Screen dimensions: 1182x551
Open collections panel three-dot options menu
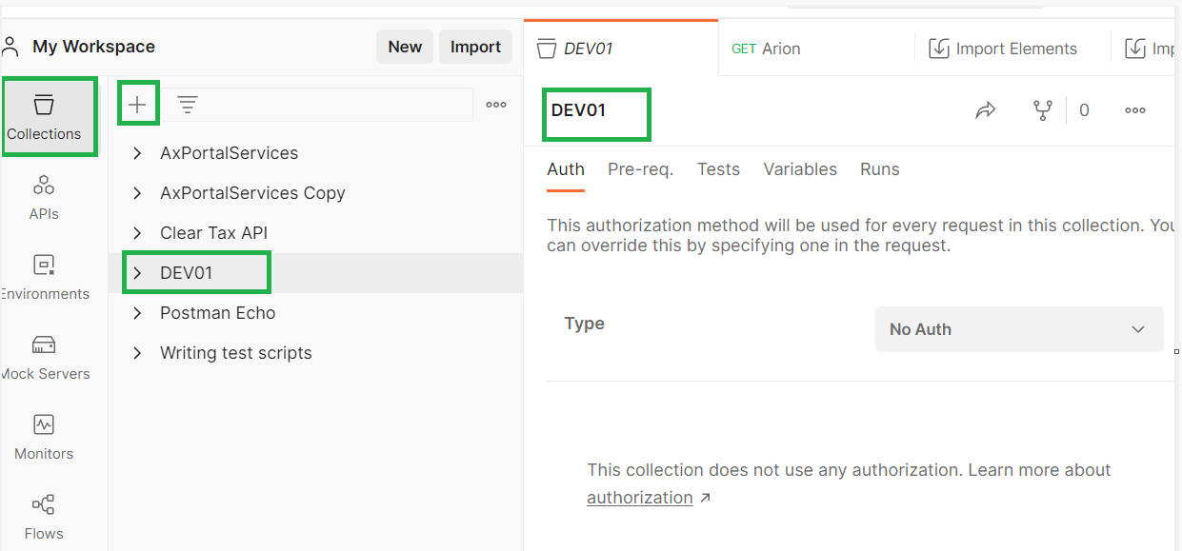tap(496, 105)
